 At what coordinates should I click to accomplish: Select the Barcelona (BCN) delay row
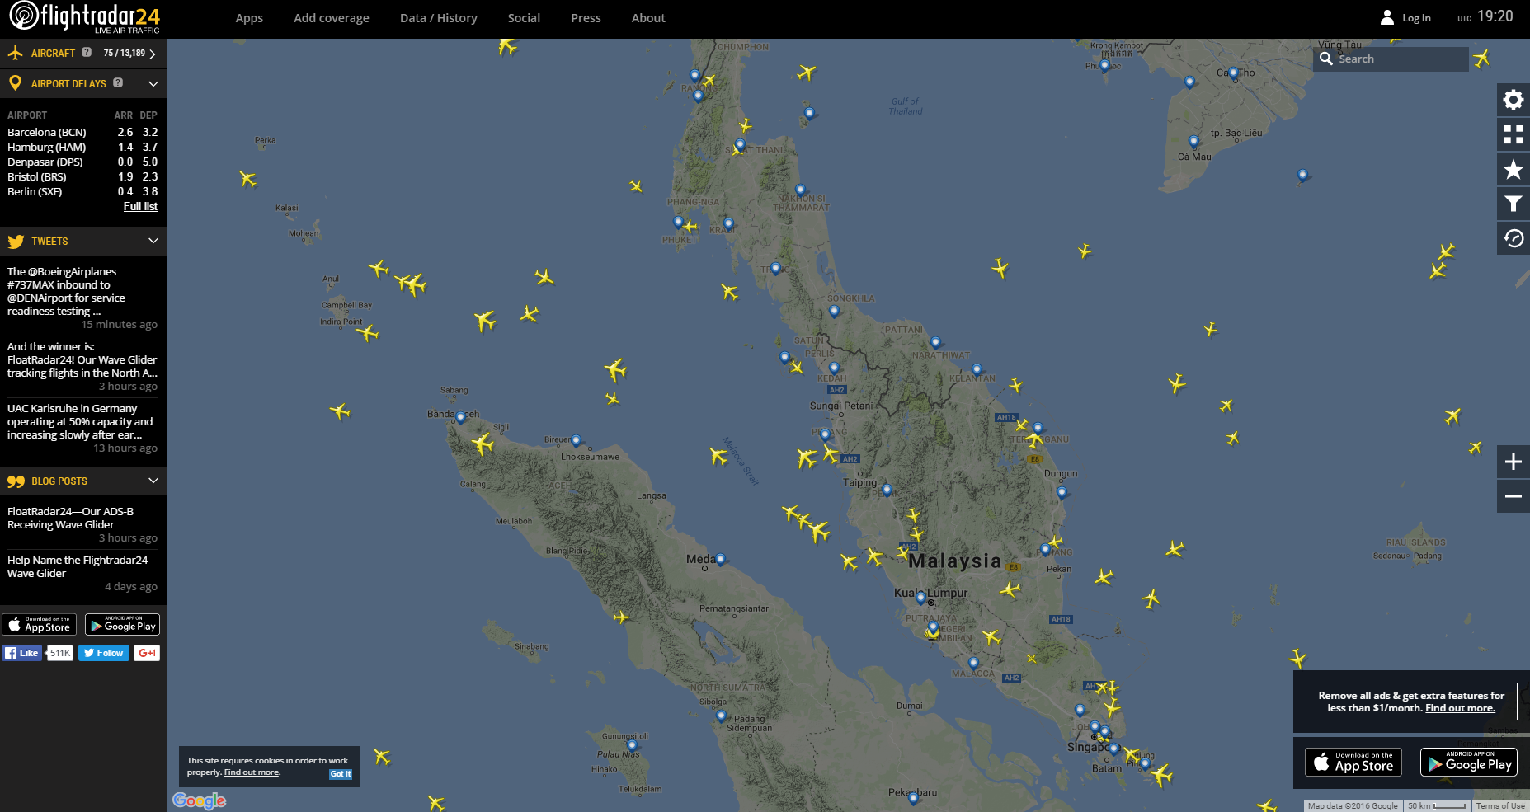82,132
